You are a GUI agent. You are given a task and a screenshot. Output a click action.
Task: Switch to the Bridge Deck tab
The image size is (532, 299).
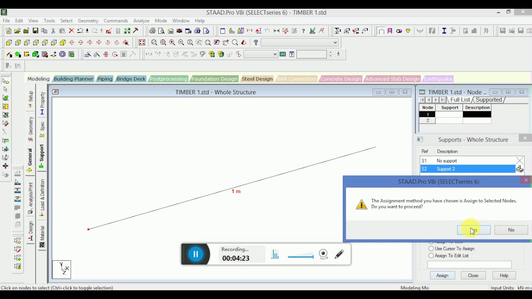131,79
